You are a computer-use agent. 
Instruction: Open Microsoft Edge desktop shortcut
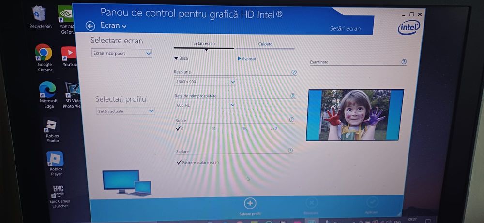point(48,95)
